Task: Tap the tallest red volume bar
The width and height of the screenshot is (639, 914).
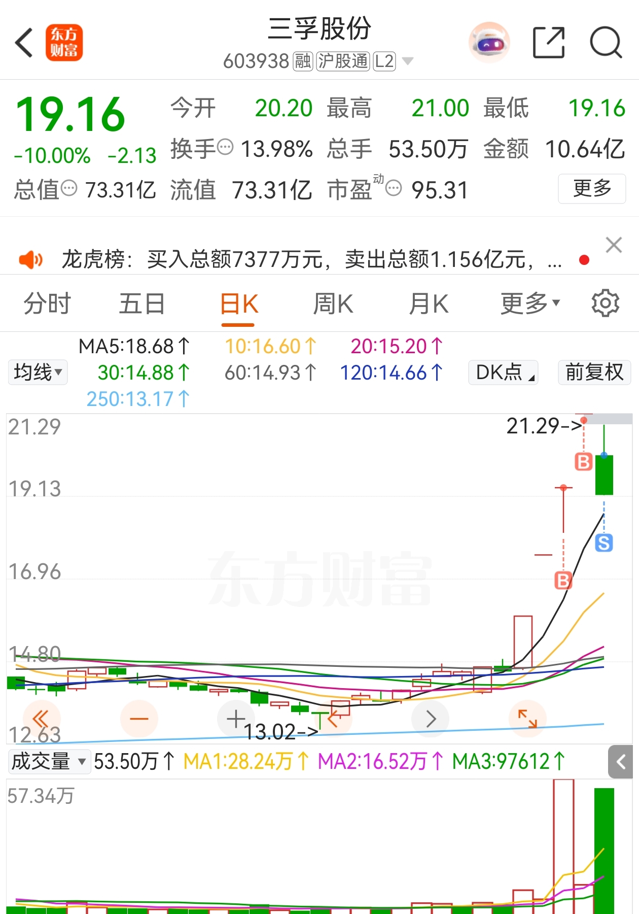Action: (563, 847)
